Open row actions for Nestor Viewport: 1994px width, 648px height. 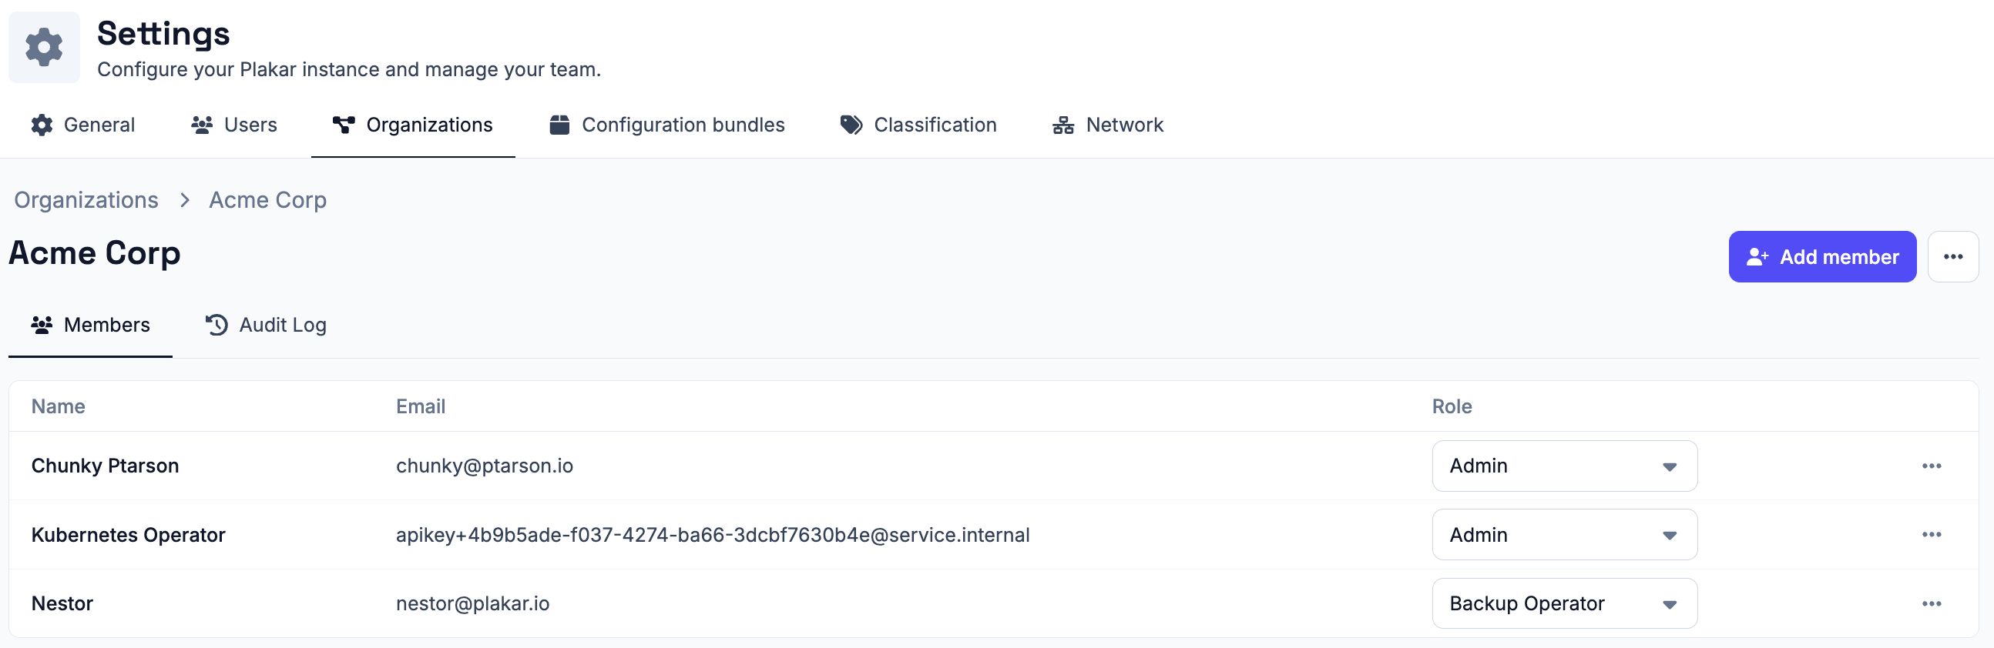point(1932,604)
